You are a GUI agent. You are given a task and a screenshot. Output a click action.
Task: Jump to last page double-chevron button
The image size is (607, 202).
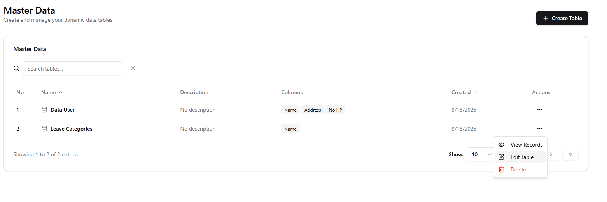click(x=570, y=154)
